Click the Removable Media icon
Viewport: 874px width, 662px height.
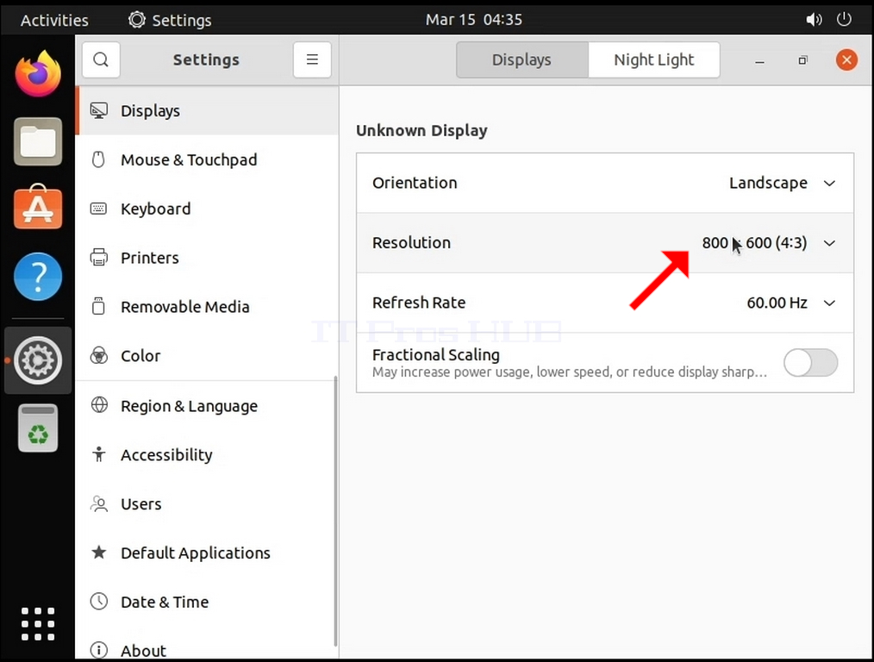[98, 307]
